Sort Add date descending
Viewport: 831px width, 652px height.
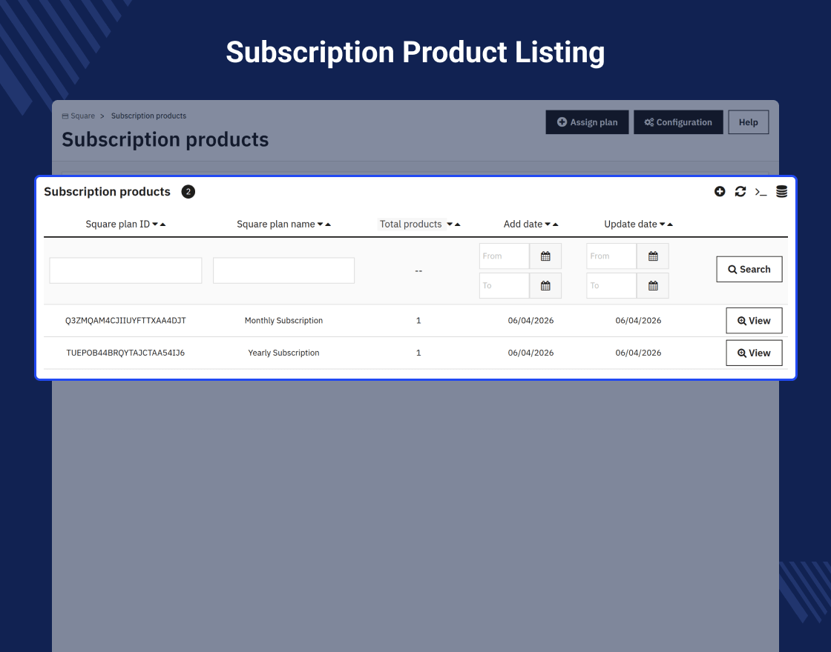click(548, 224)
